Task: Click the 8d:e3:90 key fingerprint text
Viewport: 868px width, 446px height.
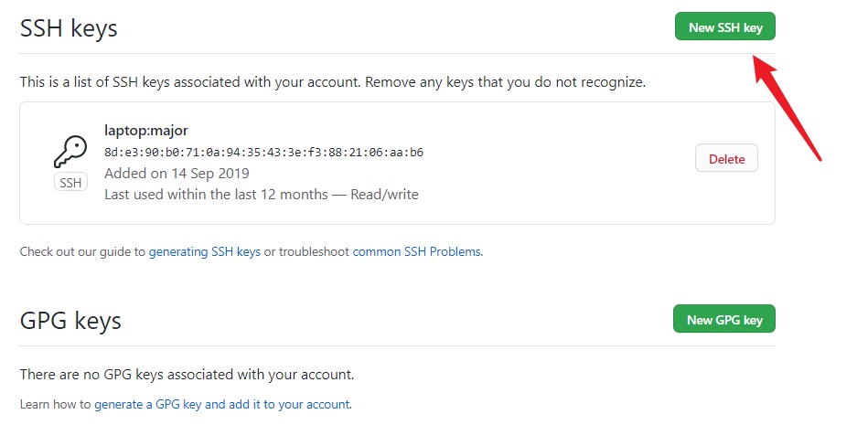Action: point(263,153)
